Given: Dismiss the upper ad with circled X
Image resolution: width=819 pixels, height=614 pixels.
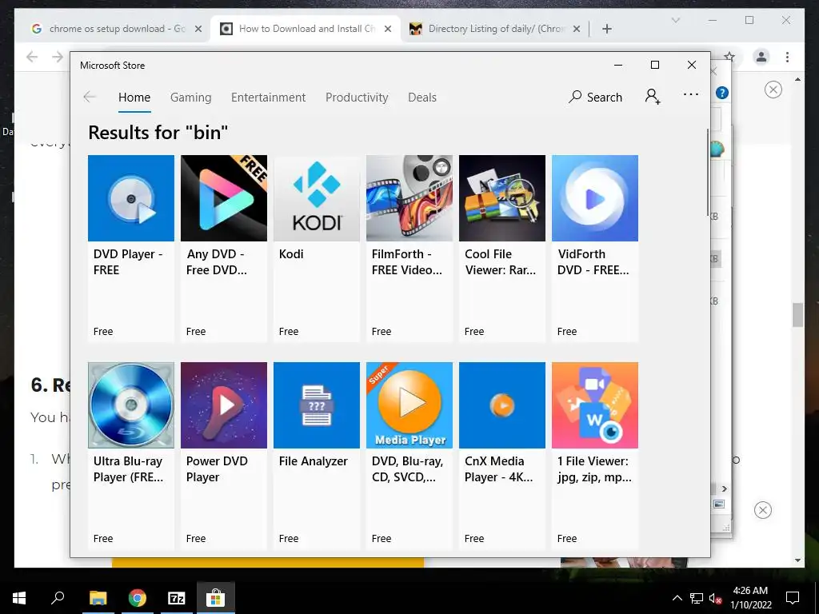Looking at the screenshot, I should click(773, 90).
